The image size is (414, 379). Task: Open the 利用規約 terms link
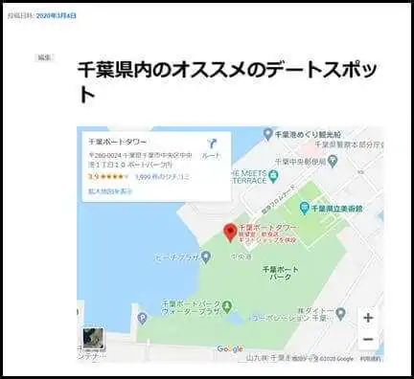370,359
